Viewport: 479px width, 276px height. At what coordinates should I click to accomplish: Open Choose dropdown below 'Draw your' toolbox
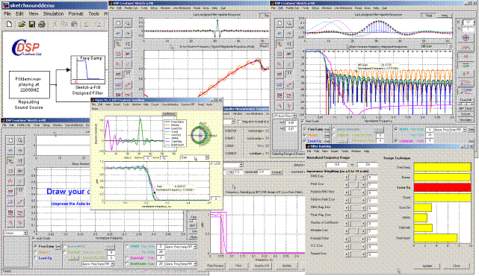point(15,233)
